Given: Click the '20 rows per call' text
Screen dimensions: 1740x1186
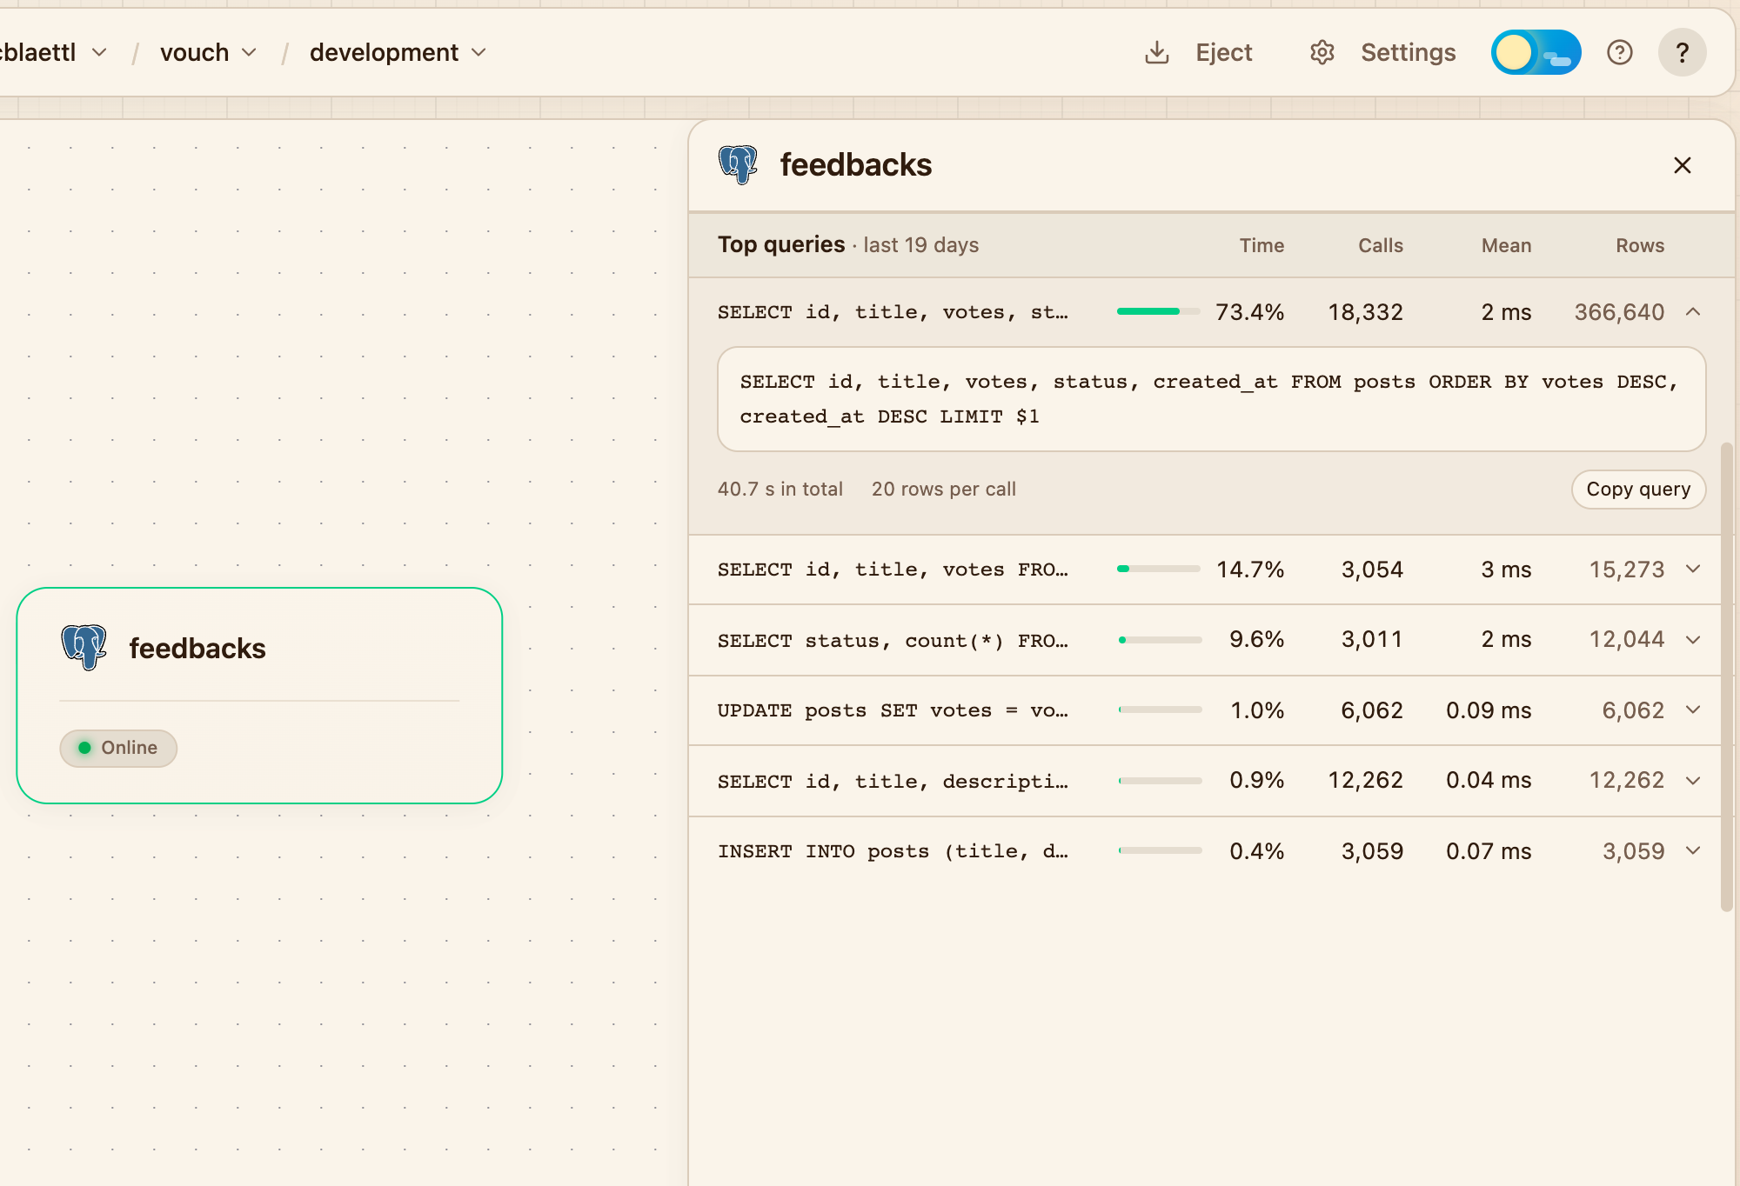Looking at the screenshot, I should click(x=943, y=490).
